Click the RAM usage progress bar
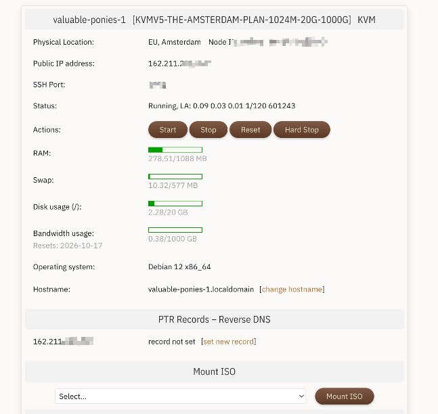Viewport: 438px width, 414px height. tap(175, 150)
